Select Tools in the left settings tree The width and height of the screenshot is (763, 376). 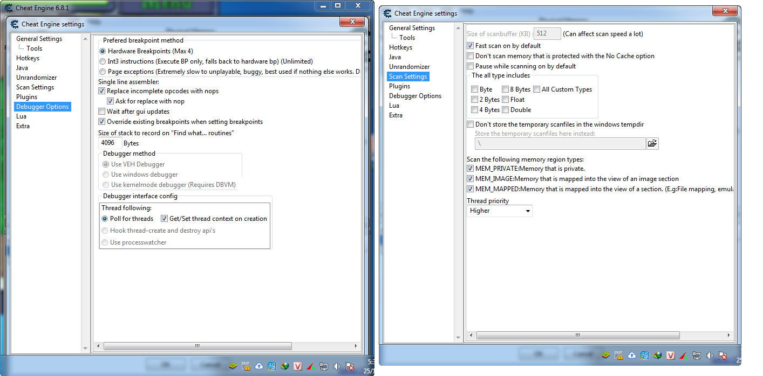coord(34,48)
